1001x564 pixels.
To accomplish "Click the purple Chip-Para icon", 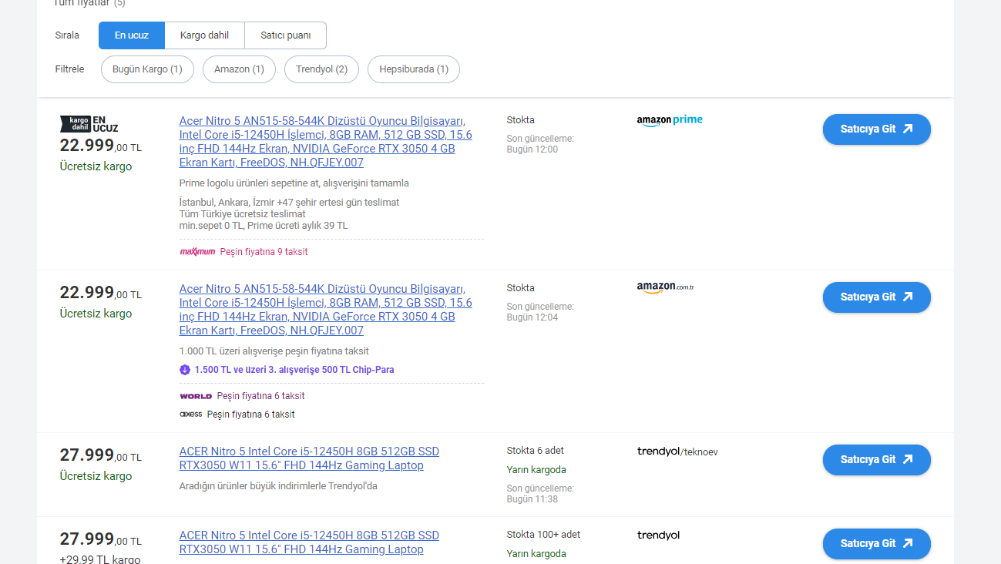I will click(185, 370).
